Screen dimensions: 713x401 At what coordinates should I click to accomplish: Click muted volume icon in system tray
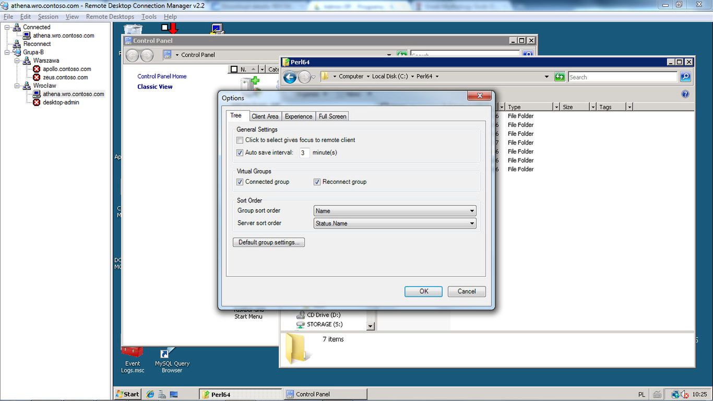[x=684, y=394]
